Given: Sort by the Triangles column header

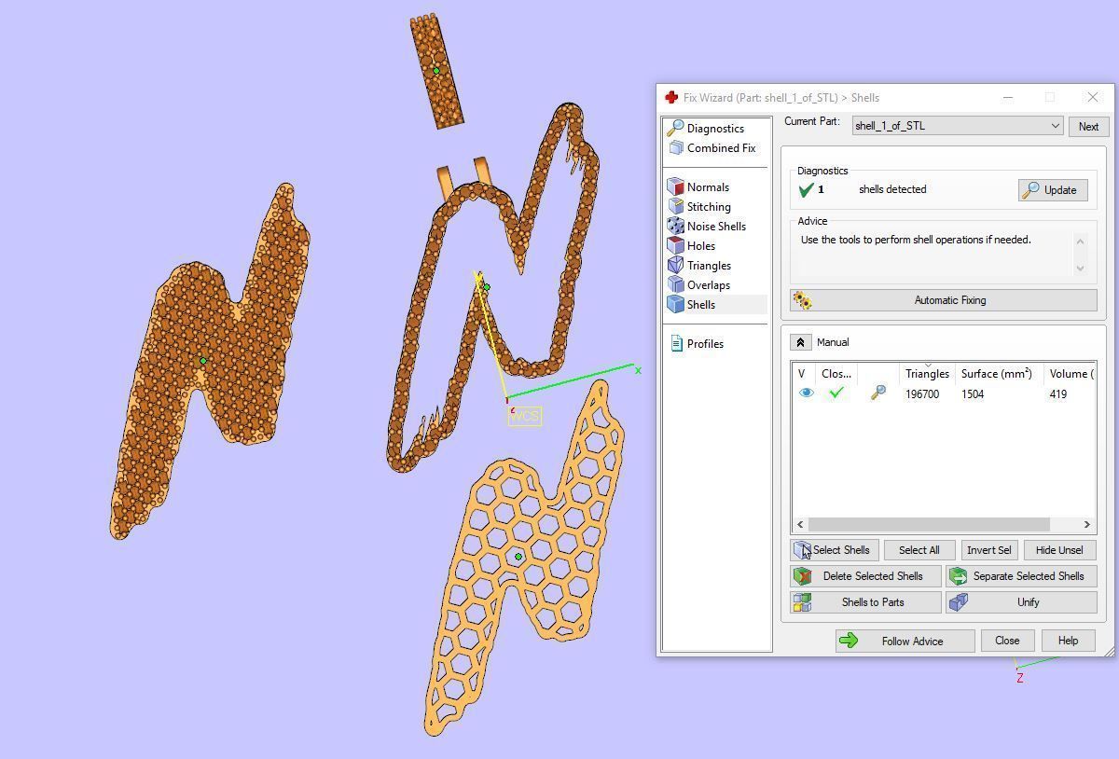Looking at the screenshot, I should coord(927,374).
